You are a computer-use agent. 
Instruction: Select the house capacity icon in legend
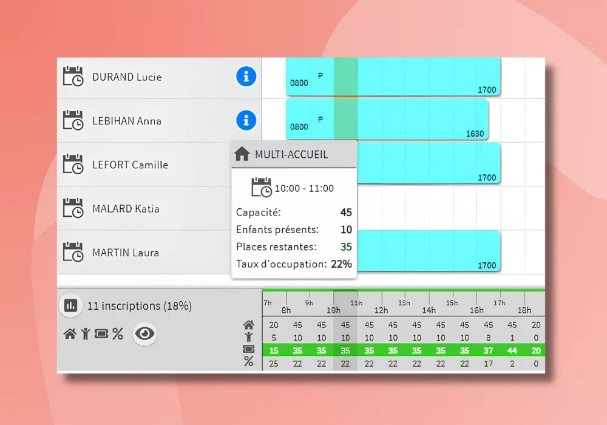(70, 333)
